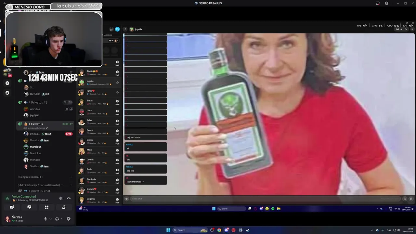Click the camera Reply icon for Linco

(x=117, y=112)
